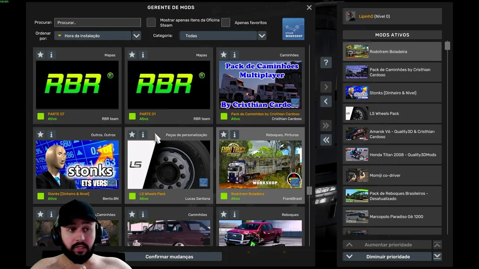Show info for Rodotrem Boiadeira card

click(234, 134)
